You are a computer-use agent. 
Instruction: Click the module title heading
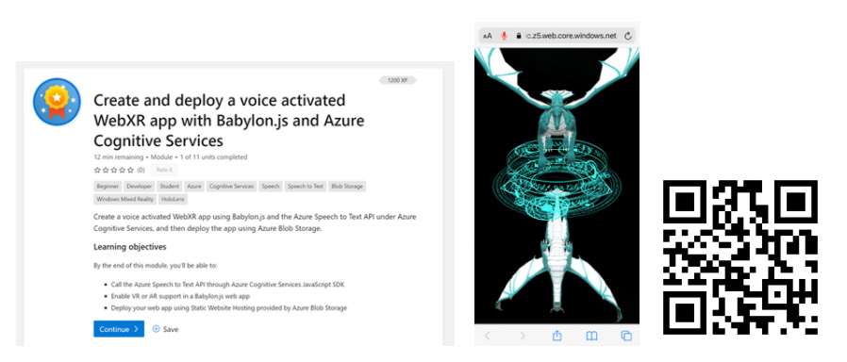tap(228, 121)
